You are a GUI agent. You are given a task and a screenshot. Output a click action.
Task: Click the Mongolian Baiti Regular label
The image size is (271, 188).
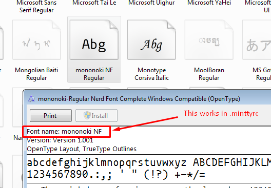[x=36, y=74]
